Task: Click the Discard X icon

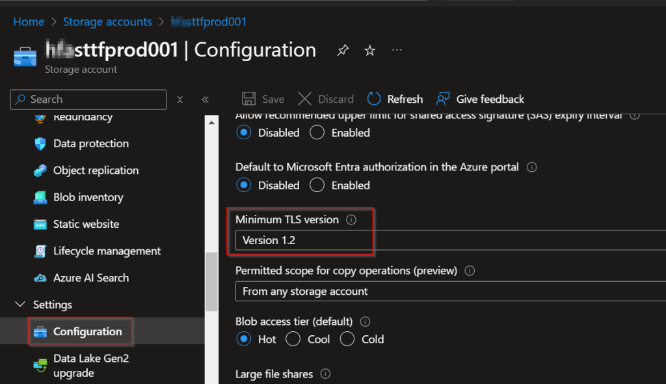Action: [x=304, y=99]
